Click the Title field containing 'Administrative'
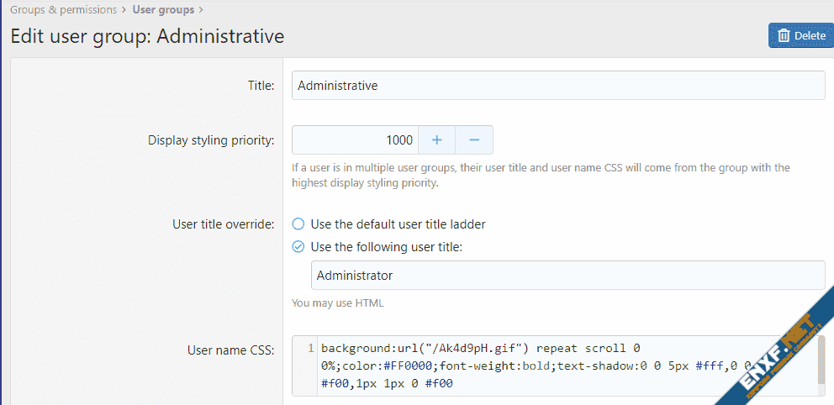This screenshot has width=834, height=405. coord(558,86)
